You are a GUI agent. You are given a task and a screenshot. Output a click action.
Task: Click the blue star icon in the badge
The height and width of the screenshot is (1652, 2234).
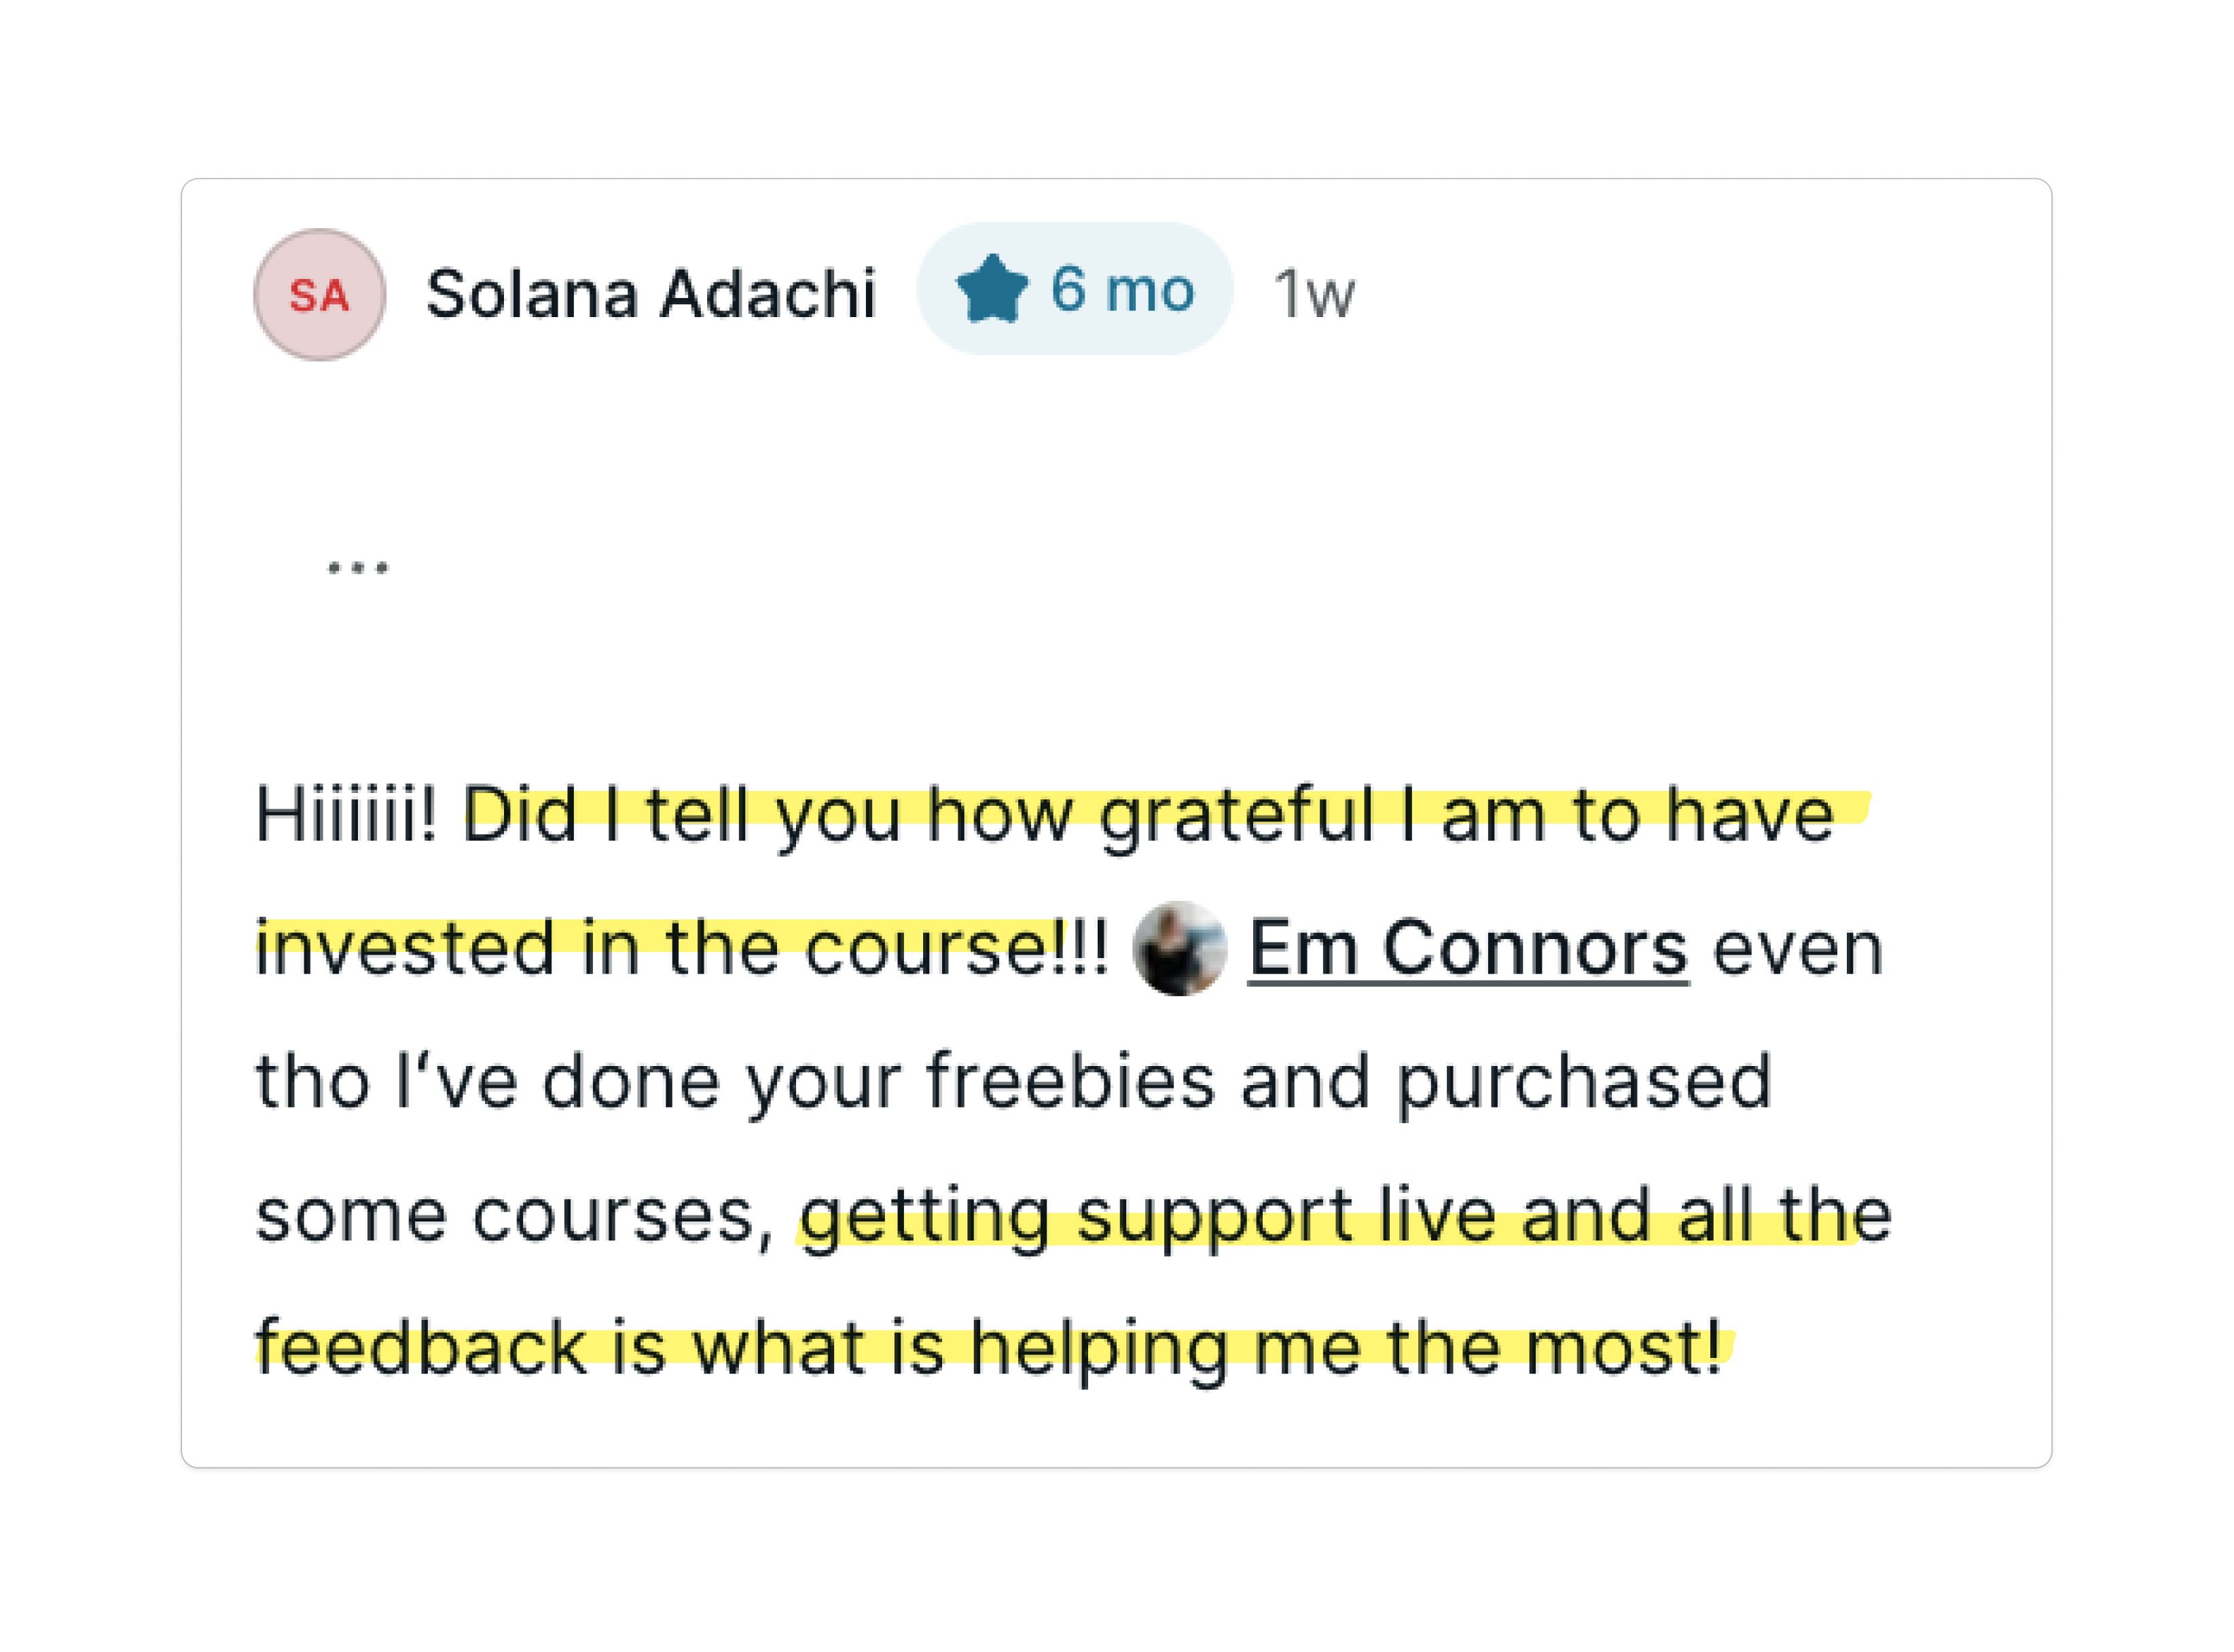[x=992, y=290]
